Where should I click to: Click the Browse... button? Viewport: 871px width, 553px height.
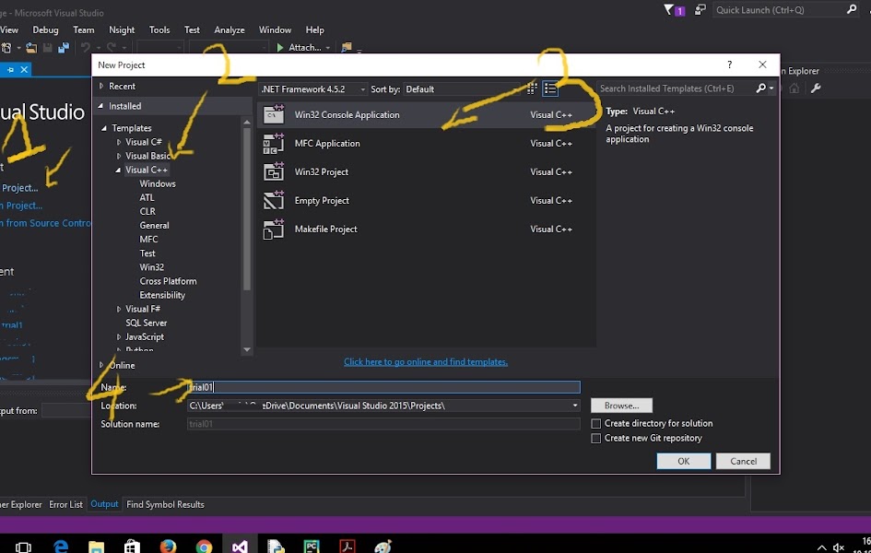621,406
